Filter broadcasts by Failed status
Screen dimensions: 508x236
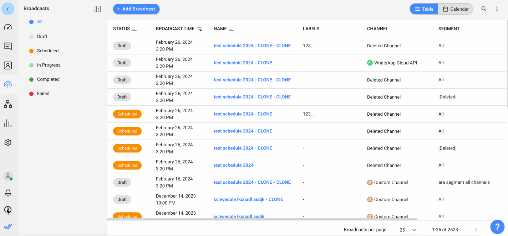point(43,94)
